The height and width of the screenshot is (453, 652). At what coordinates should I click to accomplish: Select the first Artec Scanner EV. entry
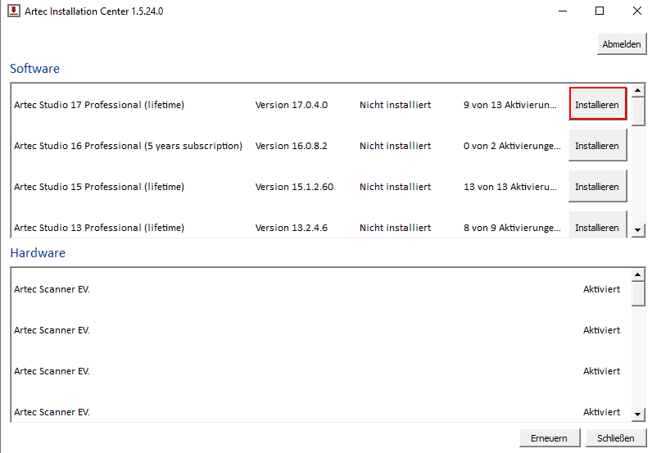point(52,289)
